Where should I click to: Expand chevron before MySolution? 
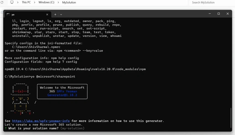58,2
